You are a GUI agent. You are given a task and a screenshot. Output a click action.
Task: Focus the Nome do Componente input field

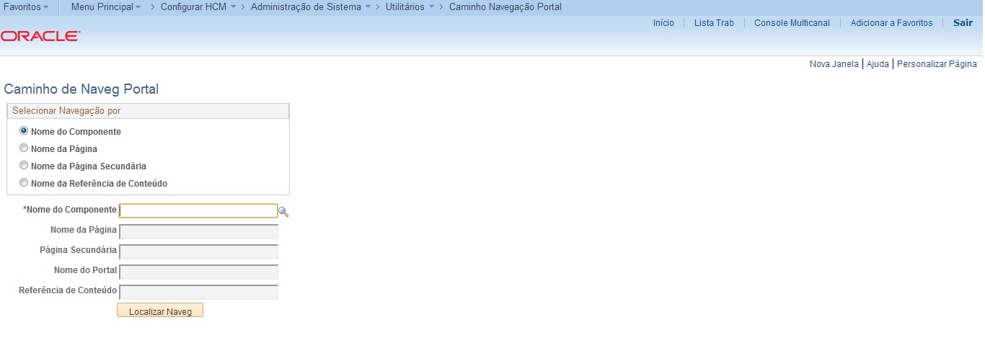point(198,210)
